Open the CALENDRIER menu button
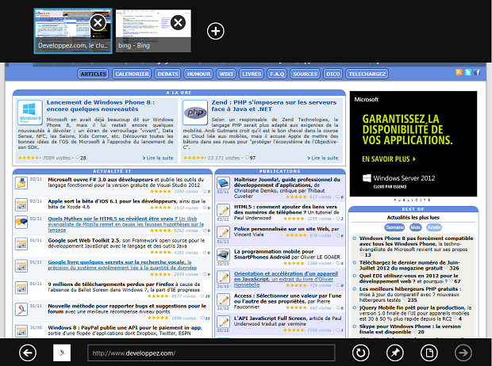This screenshot has width=492, height=366. click(x=132, y=74)
